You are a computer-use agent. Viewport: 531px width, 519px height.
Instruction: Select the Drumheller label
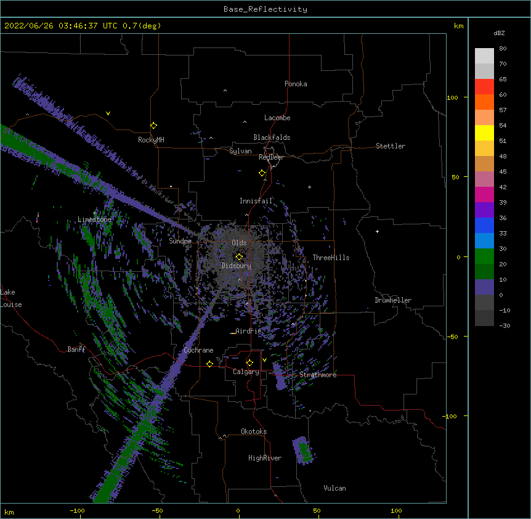point(393,300)
